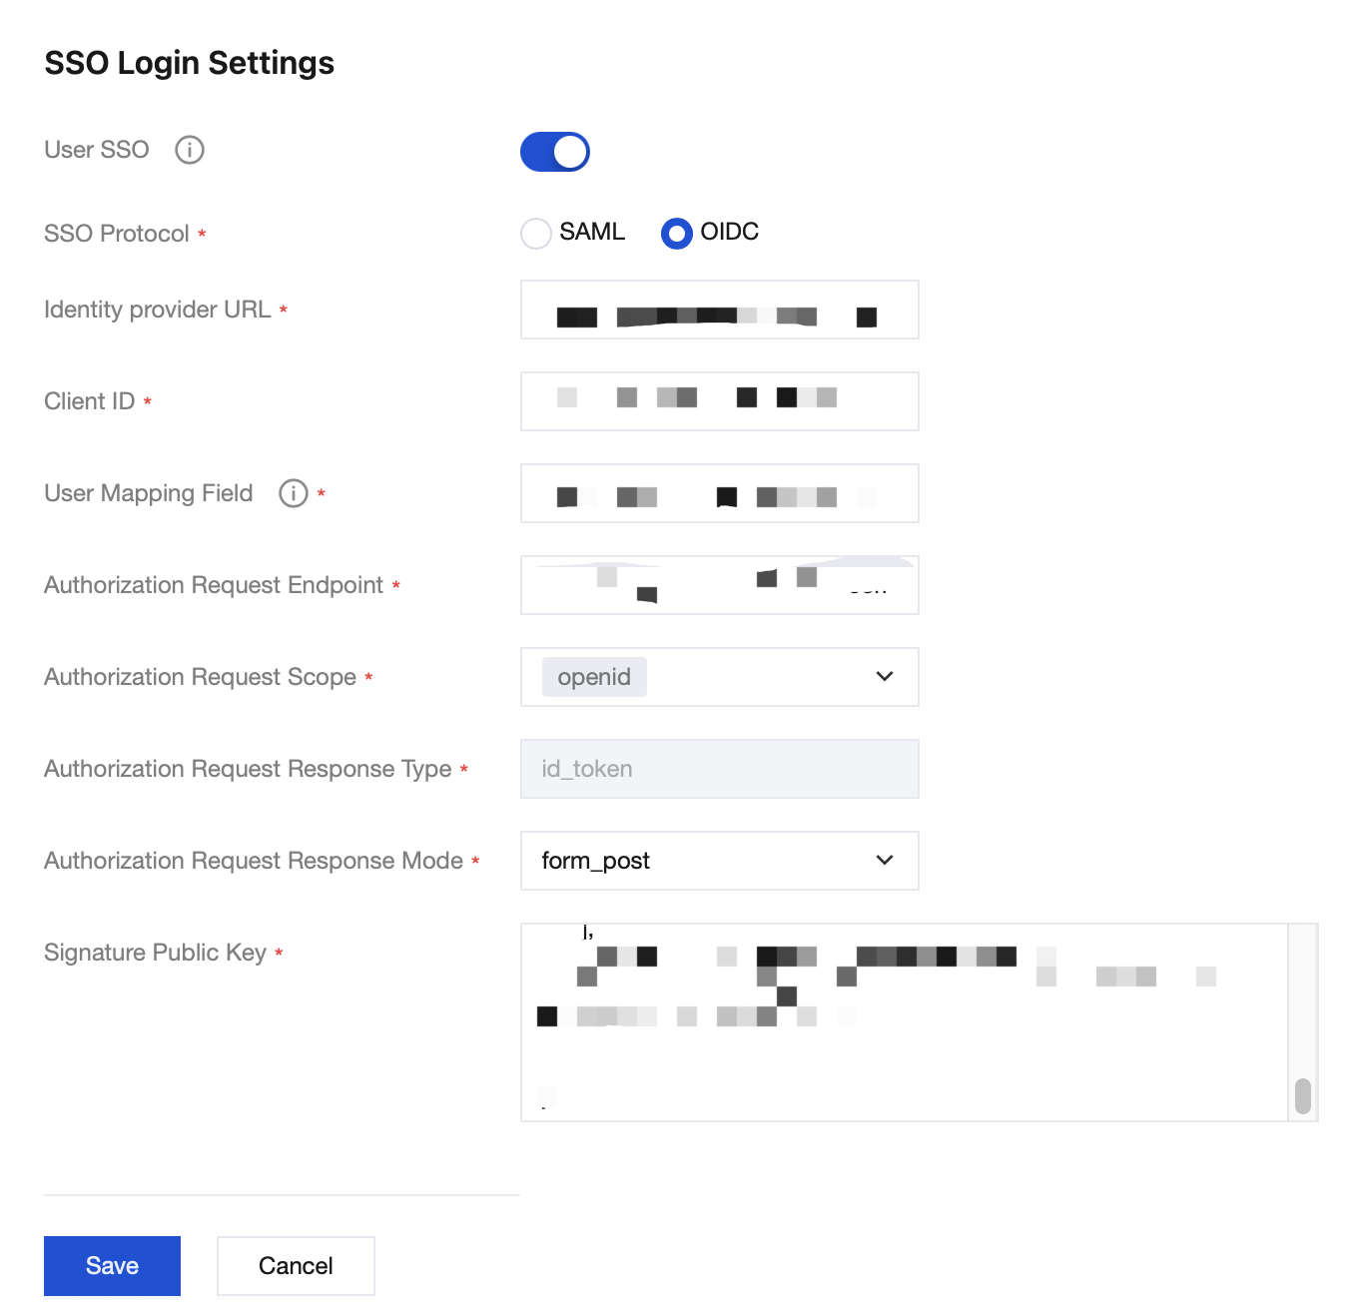Image resolution: width=1354 pixels, height=1314 pixels.
Task: Focus the Identity provider URL input field
Action: [x=719, y=310]
